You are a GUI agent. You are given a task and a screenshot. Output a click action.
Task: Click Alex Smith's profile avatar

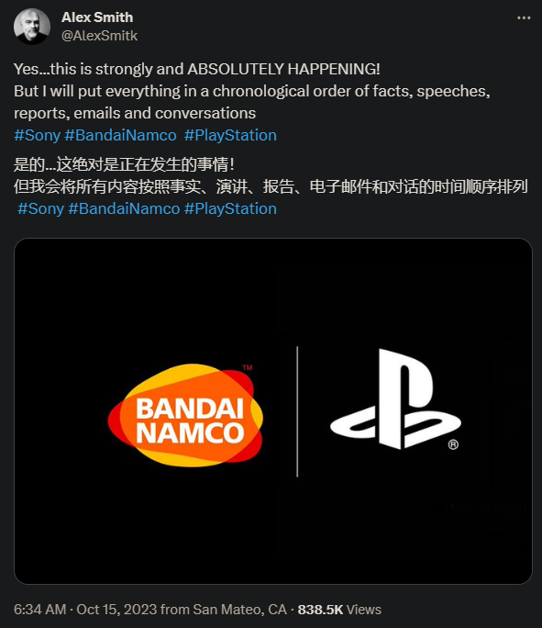(x=32, y=27)
